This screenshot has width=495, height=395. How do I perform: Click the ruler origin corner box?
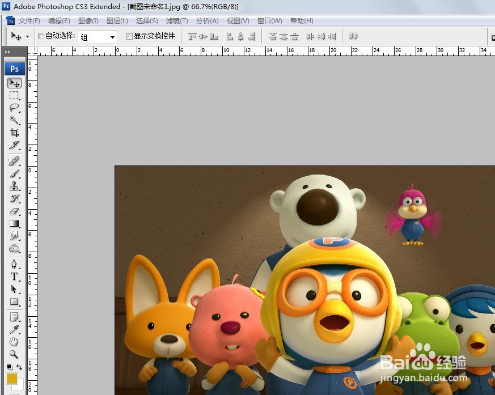coord(32,52)
